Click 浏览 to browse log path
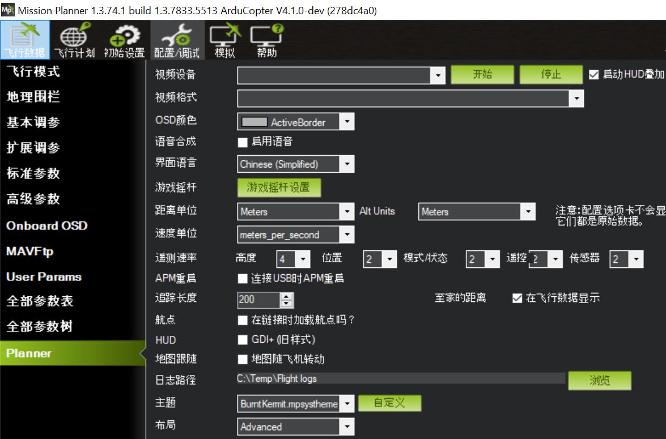Image resolution: width=666 pixels, height=439 pixels. 599,381
